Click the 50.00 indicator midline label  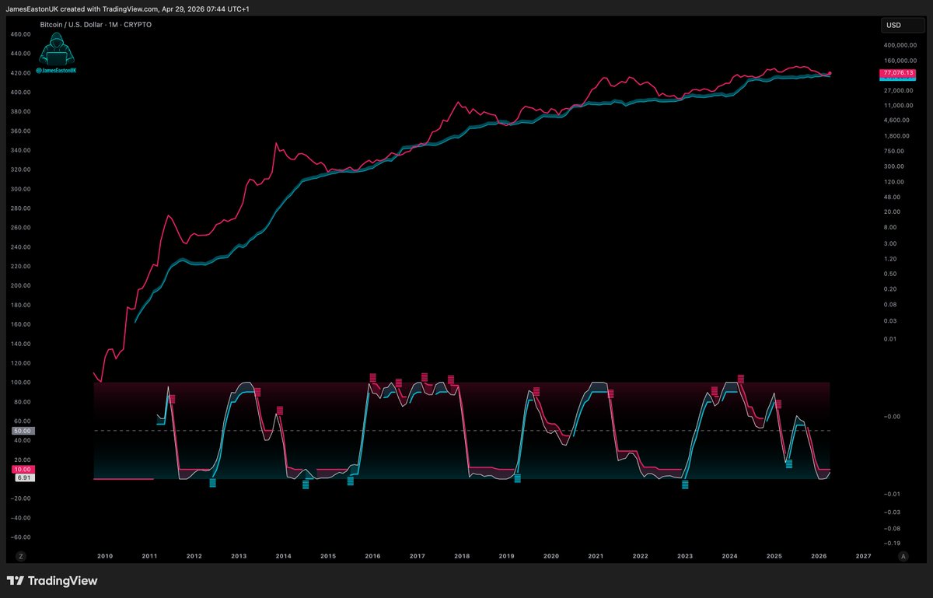click(x=22, y=430)
